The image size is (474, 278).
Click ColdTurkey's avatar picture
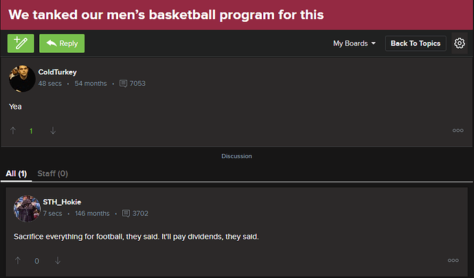(22, 78)
